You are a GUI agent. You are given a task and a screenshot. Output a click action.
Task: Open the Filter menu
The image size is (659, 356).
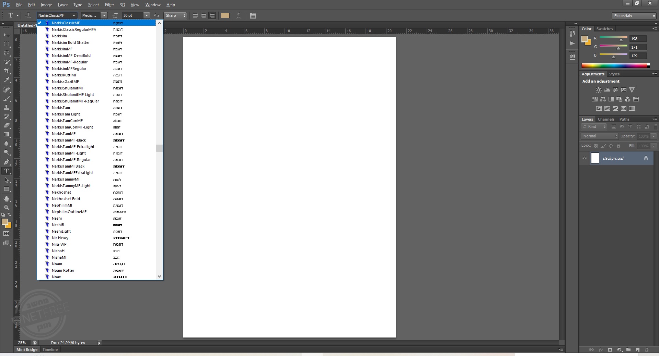pyautogui.click(x=109, y=5)
